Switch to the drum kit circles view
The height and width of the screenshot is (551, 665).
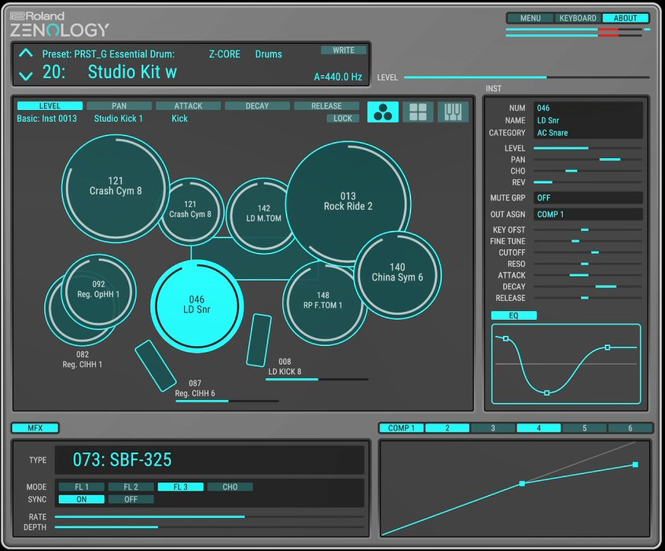point(383,112)
